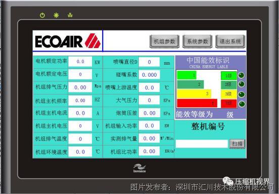Click the 机组比功率 value field
Viewport: 279px width, 194px height.
pyautogui.click(x=149, y=151)
